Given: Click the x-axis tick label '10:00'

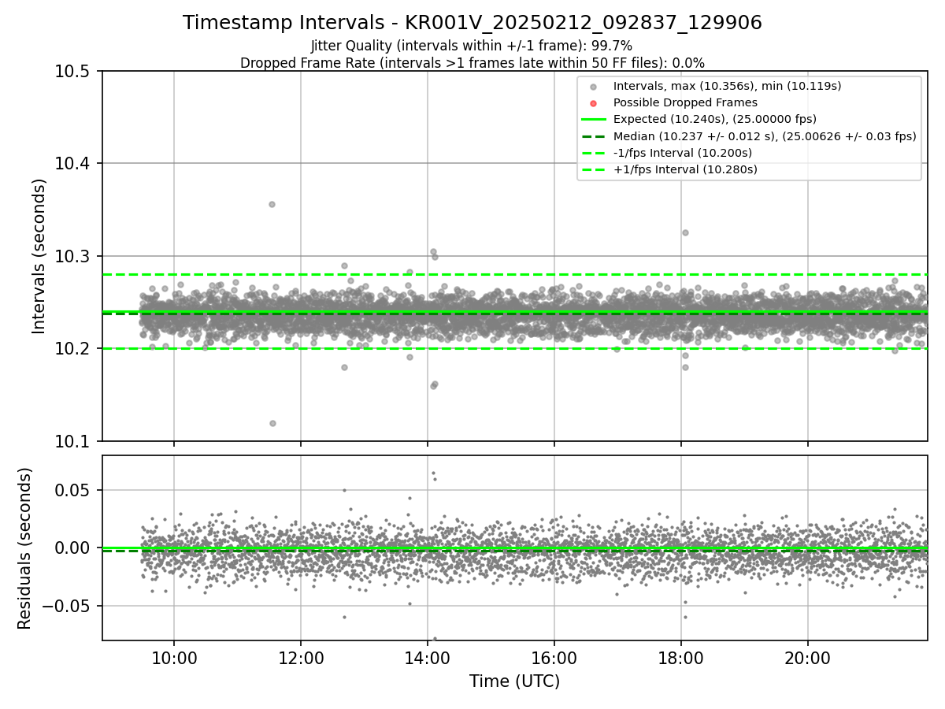Looking at the screenshot, I should (174, 658).
